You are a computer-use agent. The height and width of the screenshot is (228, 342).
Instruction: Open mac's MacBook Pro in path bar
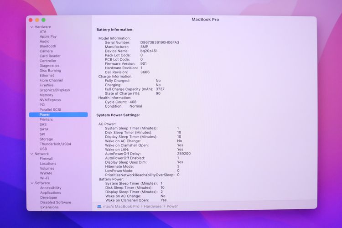coord(121,207)
